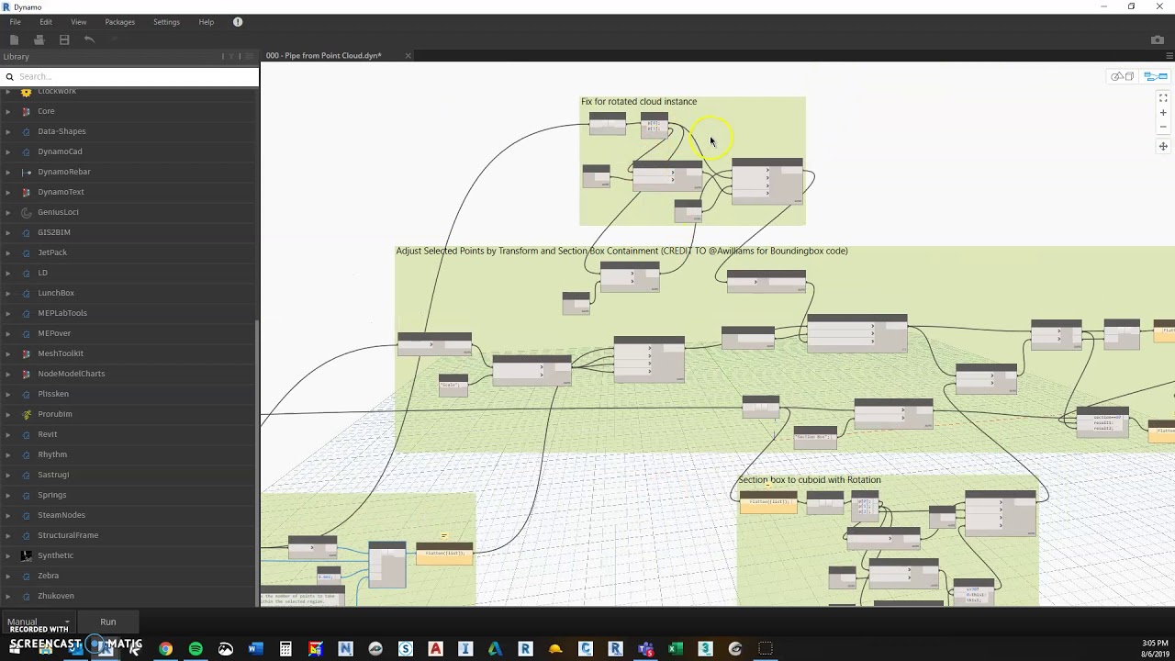Select Zhukoven in the library
Screen dimensions: 1175x661
pos(56,596)
